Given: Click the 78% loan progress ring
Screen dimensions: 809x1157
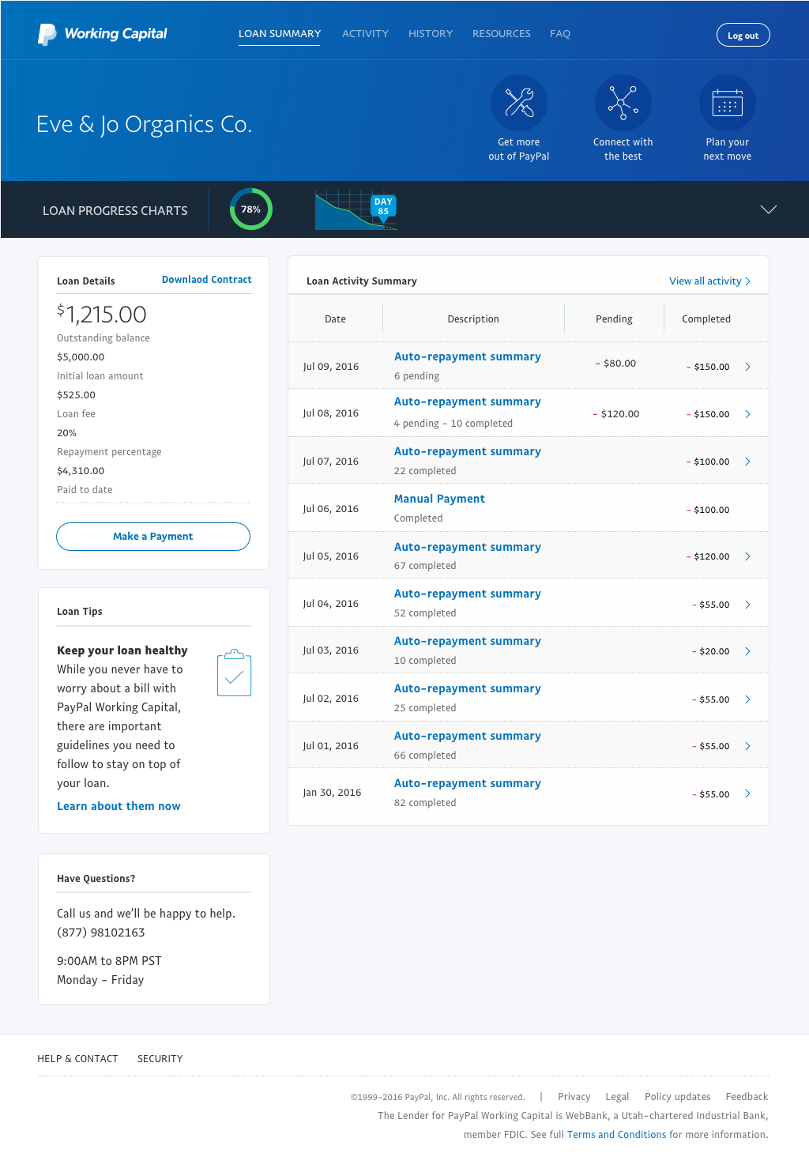Looking at the screenshot, I should tap(250, 209).
